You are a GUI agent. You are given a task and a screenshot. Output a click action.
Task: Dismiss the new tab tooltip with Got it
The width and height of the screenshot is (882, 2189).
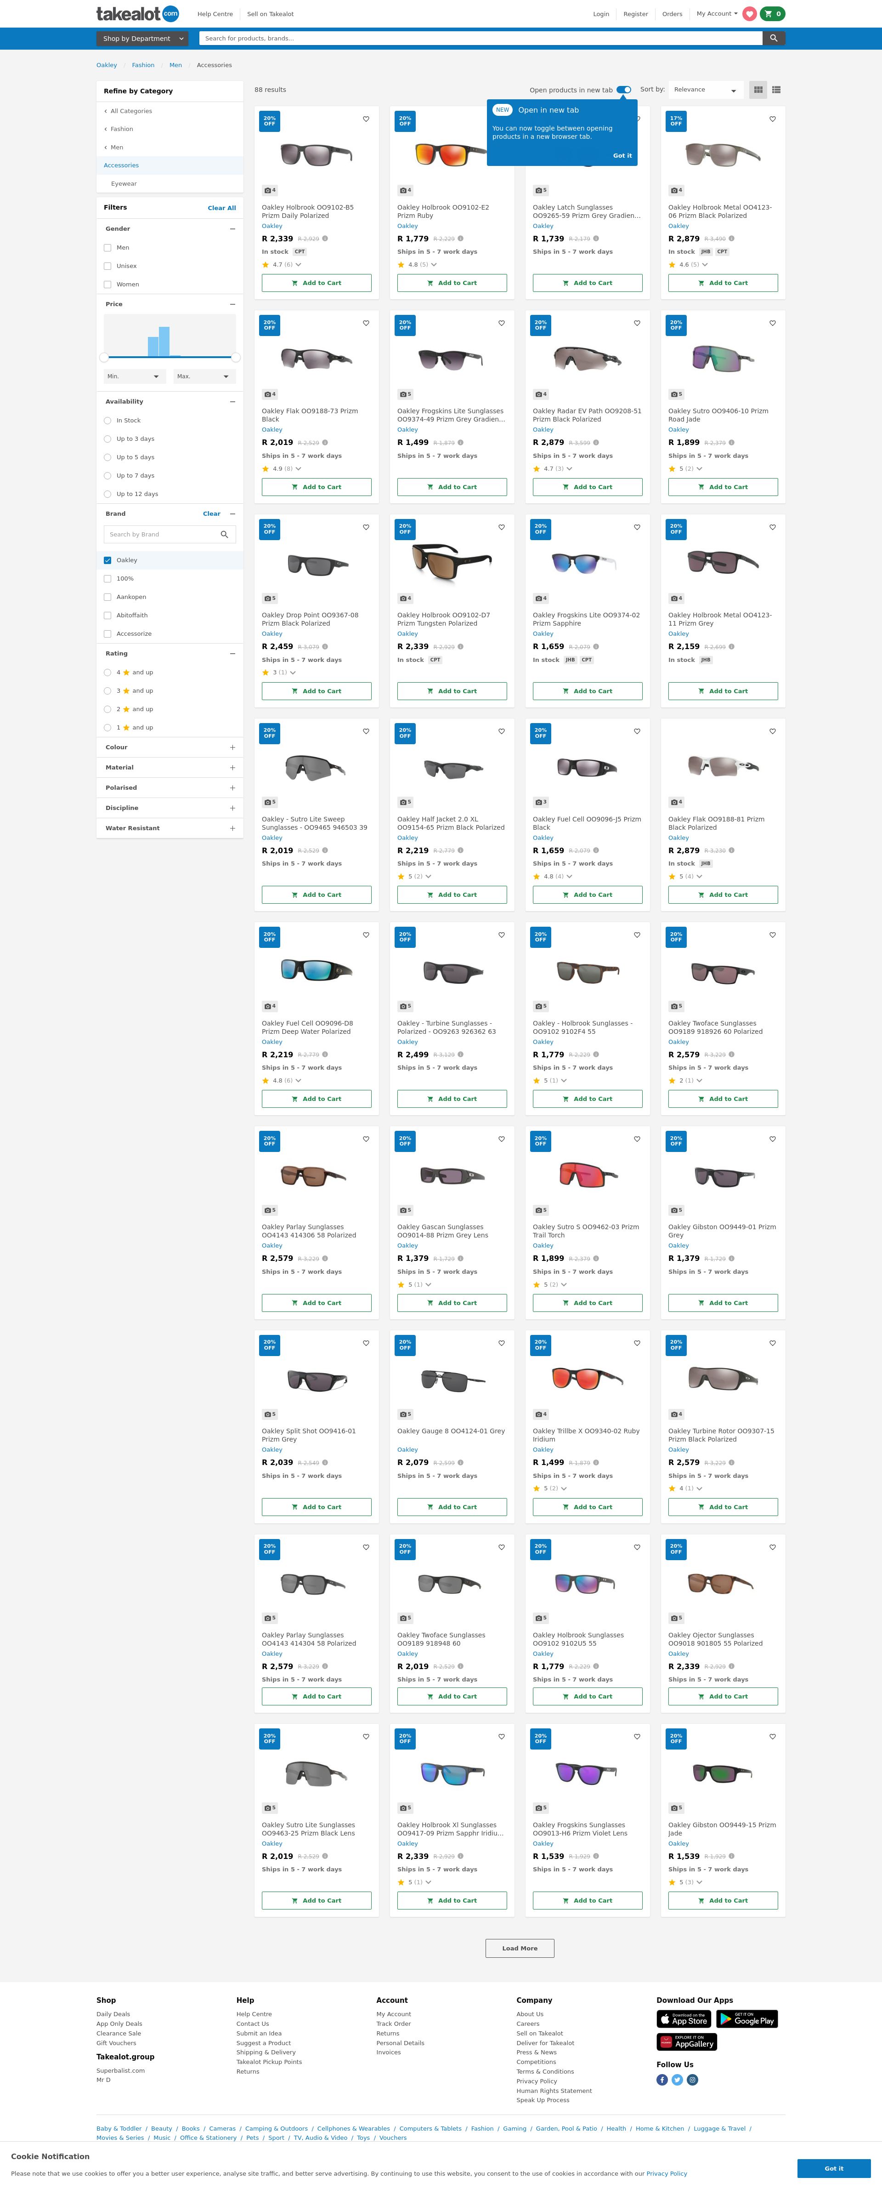click(x=622, y=155)
